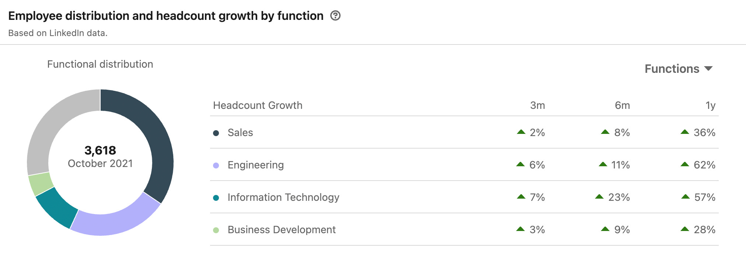Select the Engineering row label

coord(256,165)
